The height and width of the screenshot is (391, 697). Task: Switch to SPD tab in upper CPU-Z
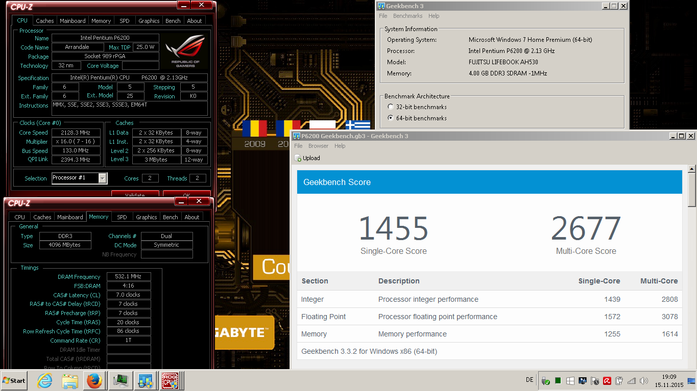125,21
